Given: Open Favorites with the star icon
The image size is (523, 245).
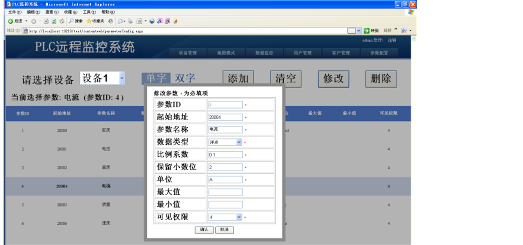Looking at the screenshot, I should coord(89,21).
